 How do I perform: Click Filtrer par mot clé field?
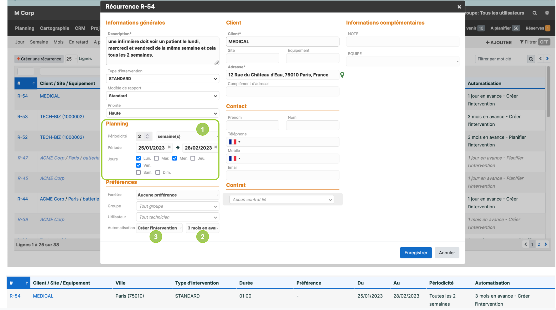(501, 59)
